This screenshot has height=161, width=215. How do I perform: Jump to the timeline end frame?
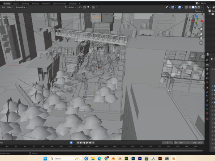coord(93,143)
